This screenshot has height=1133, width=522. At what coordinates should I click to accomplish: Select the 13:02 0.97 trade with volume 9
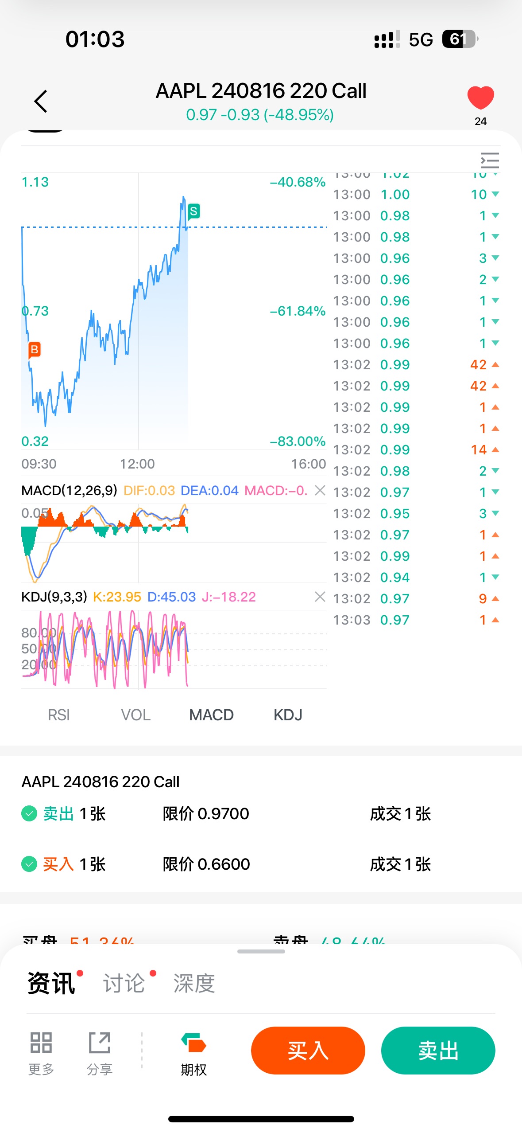(x=416, y=598)
